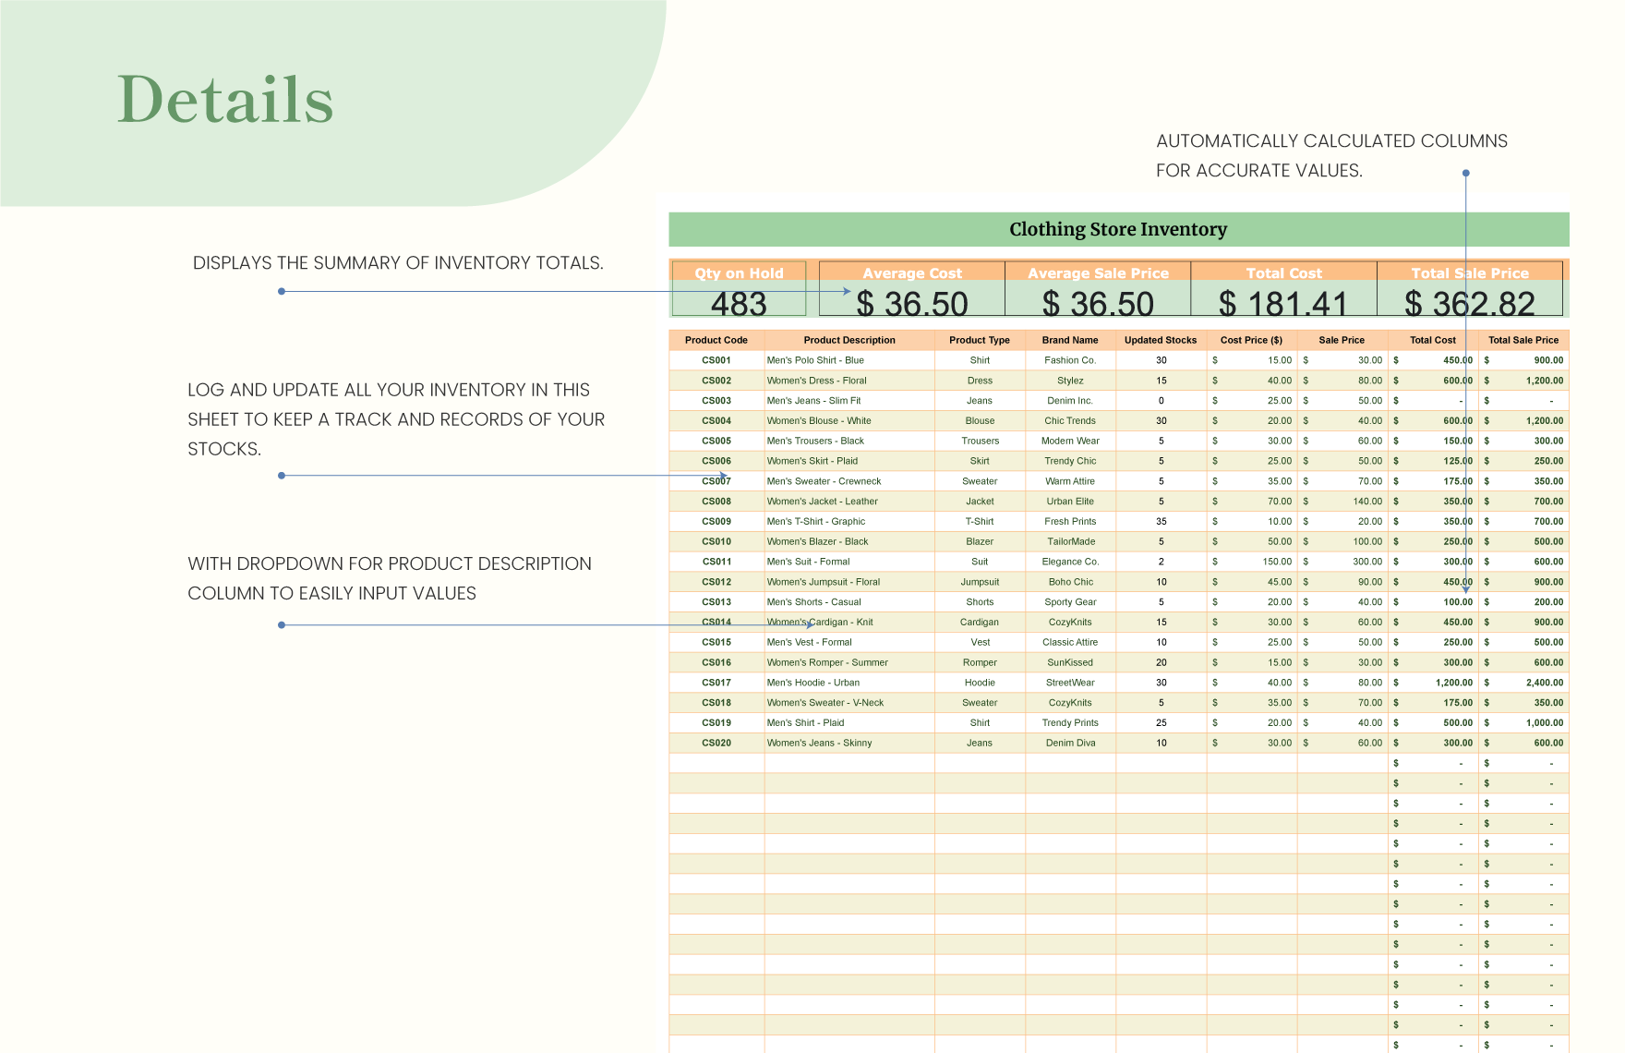
Task: Select the Men's Hoodie - Urban cell
Action: [849, 683]
